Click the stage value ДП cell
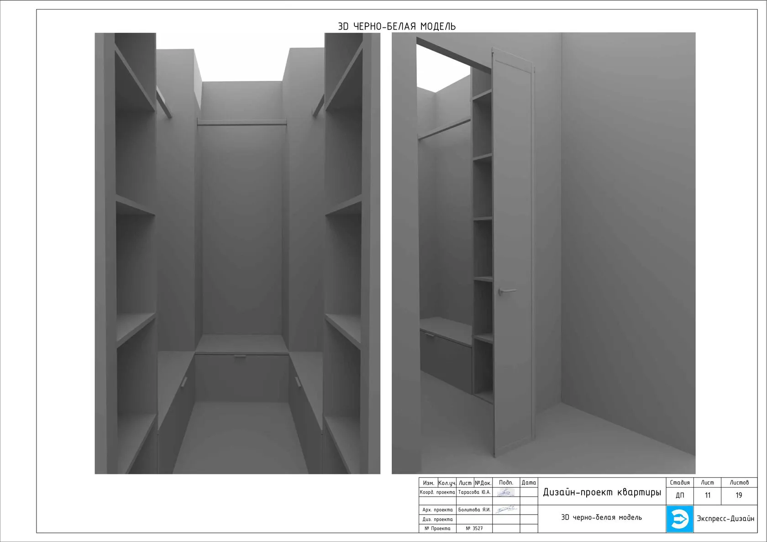 coord(679,495)
